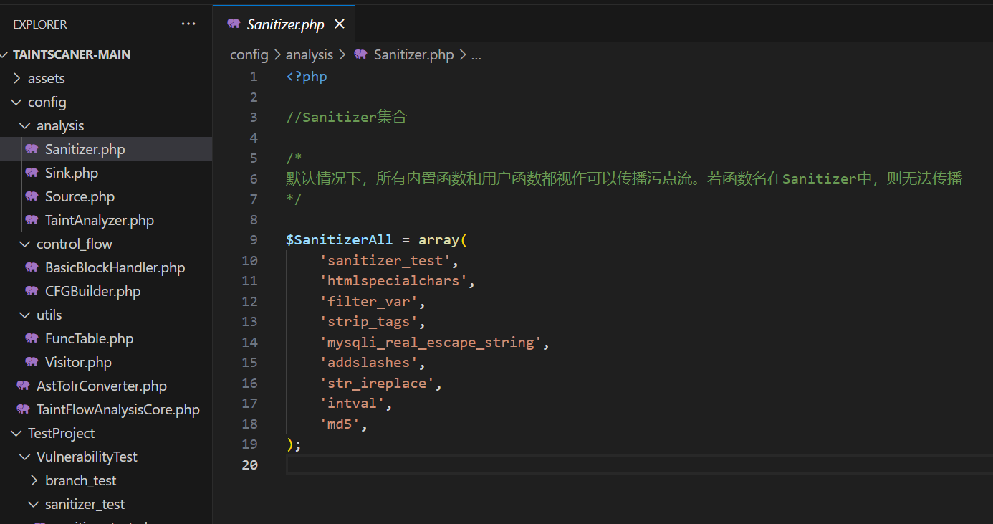Expand the assets folder
The width and height of the screenshot is (993, 524).
17,78
